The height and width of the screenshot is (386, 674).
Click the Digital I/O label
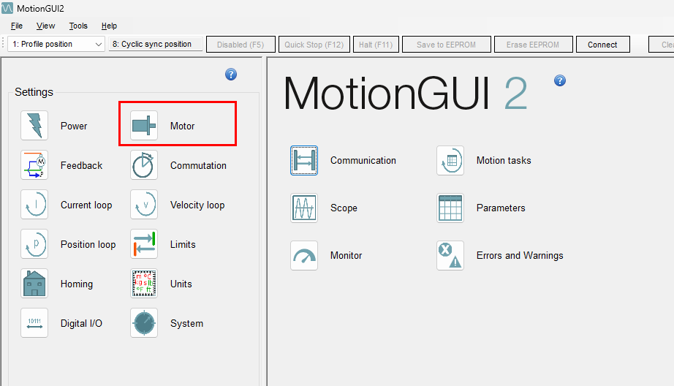(x=81, y=324)
